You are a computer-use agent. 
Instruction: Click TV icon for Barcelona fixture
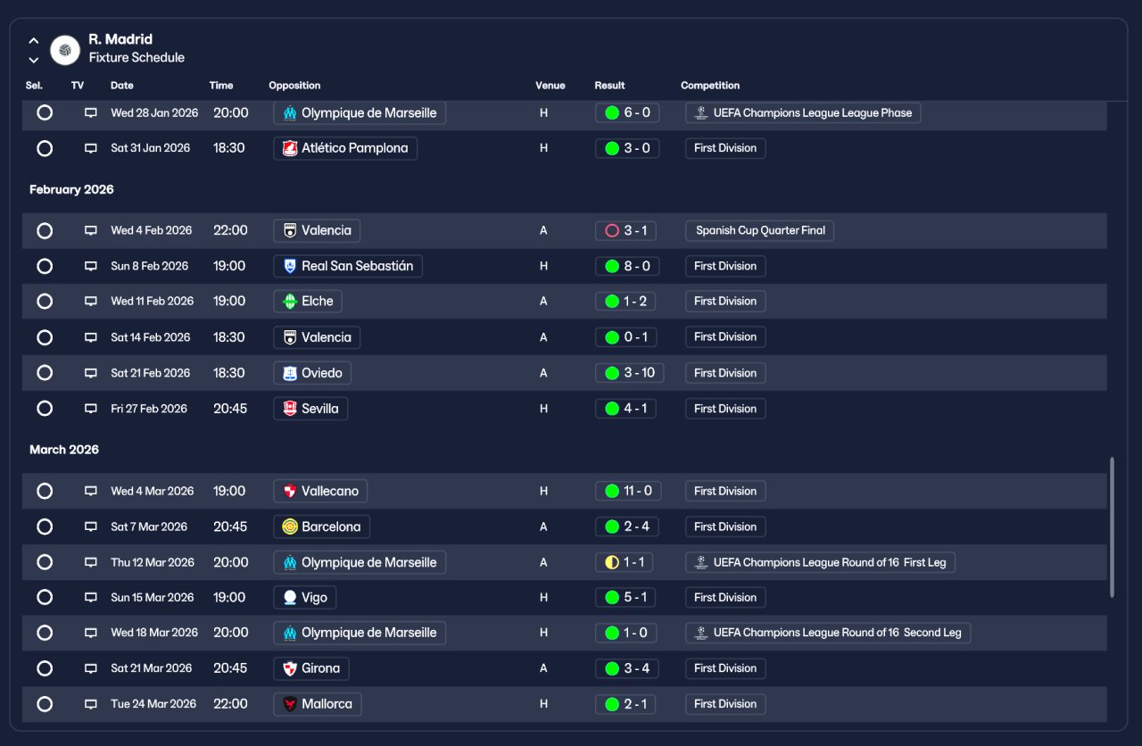90,526
